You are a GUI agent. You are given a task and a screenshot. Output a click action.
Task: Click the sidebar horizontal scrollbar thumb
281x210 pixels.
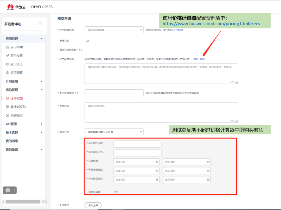coord(23,202)
